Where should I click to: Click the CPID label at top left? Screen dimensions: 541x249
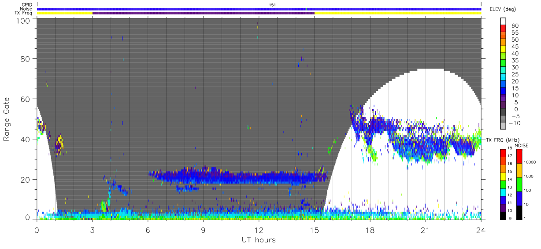click(x=27, y=5)
